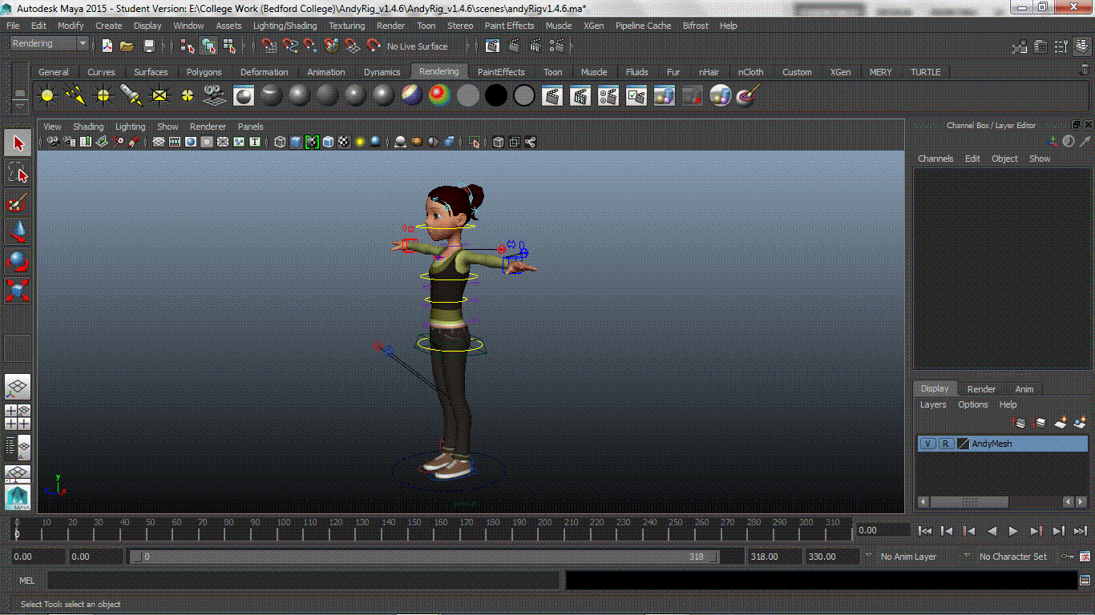
Task: Create an ambient light from the Rendering shelf
Action: click(x=46, y=95)
